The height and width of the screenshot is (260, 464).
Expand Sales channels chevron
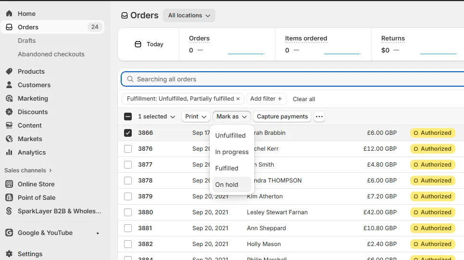50,170
